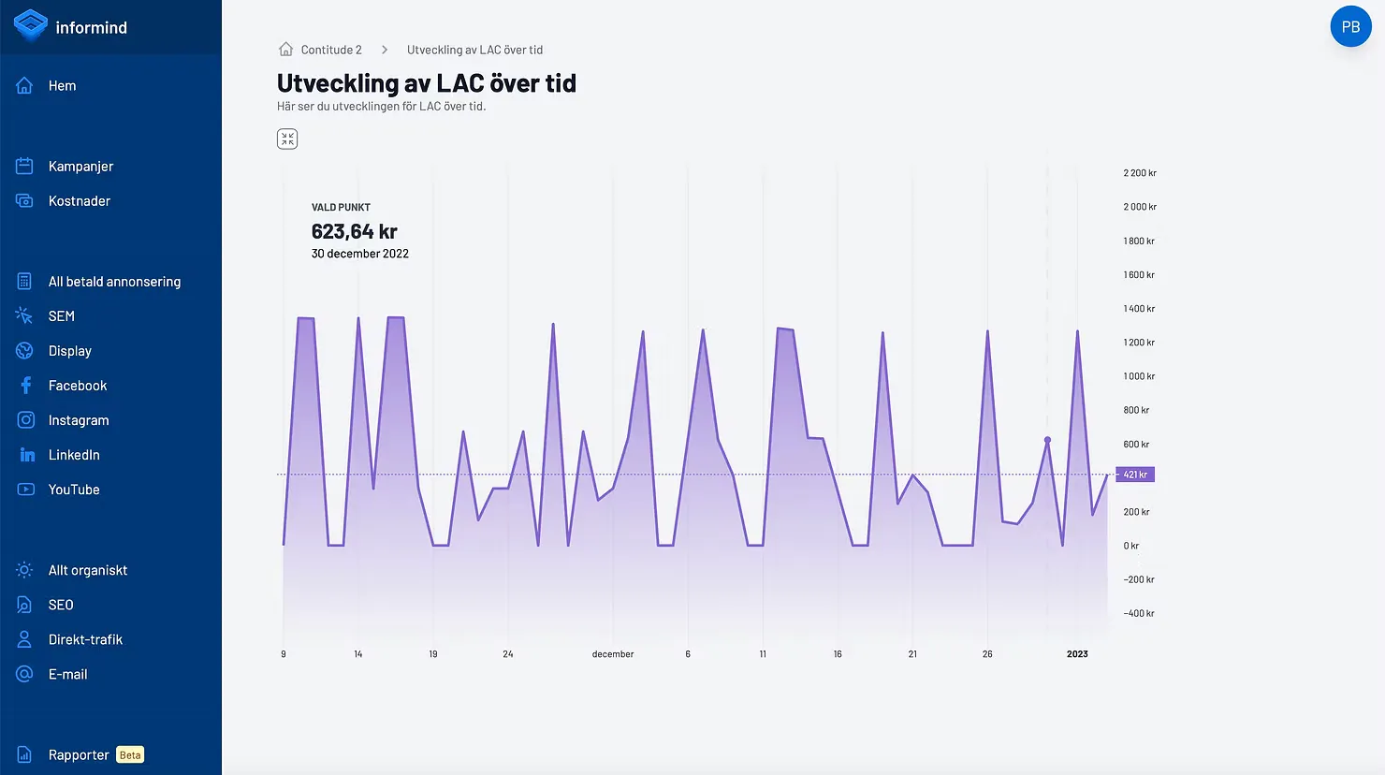Viewport: 1385px width, 775px height.
Task: Open Rapporter Beta section
Action: coord(79,755)
